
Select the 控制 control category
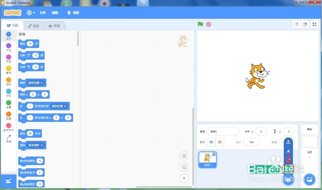coord(9,82)
